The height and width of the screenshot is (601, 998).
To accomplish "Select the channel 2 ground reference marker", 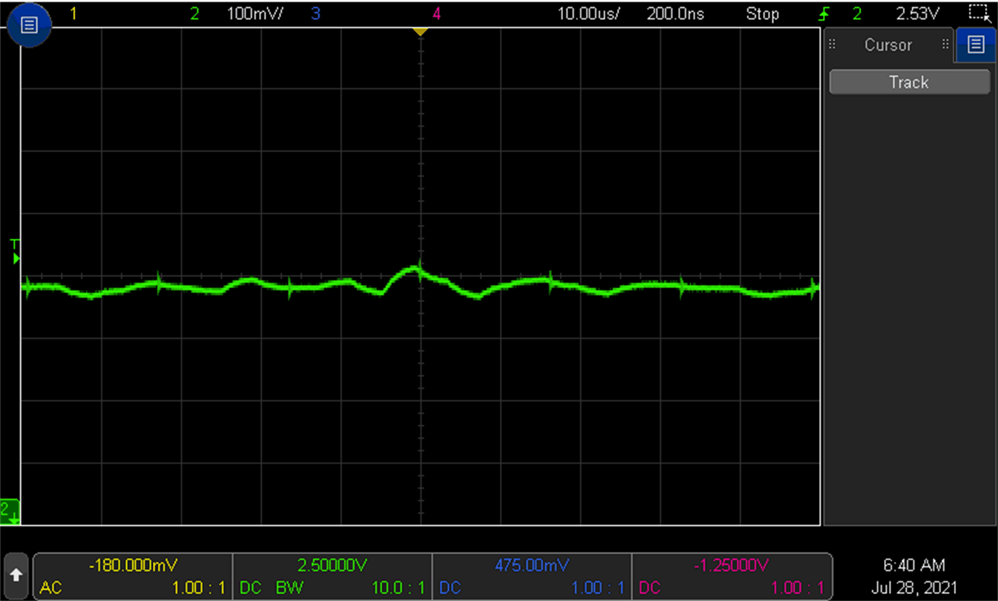I will (11, 511).
